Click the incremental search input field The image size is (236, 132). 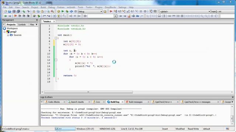point(101,16)
